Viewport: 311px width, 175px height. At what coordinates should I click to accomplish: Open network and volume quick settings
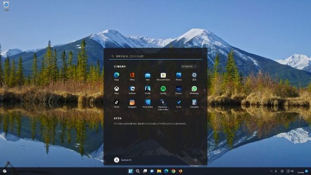pyautogui.click(x=290, y=171)
